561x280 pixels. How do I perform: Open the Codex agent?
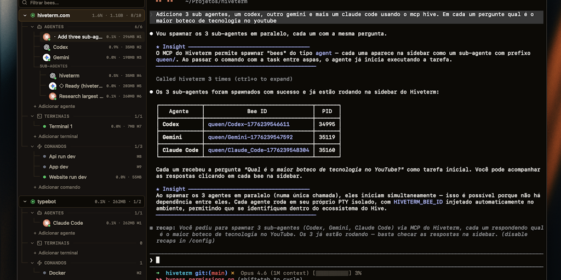tap(92, 47)
